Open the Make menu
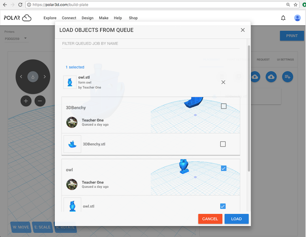 click(104, 18)
